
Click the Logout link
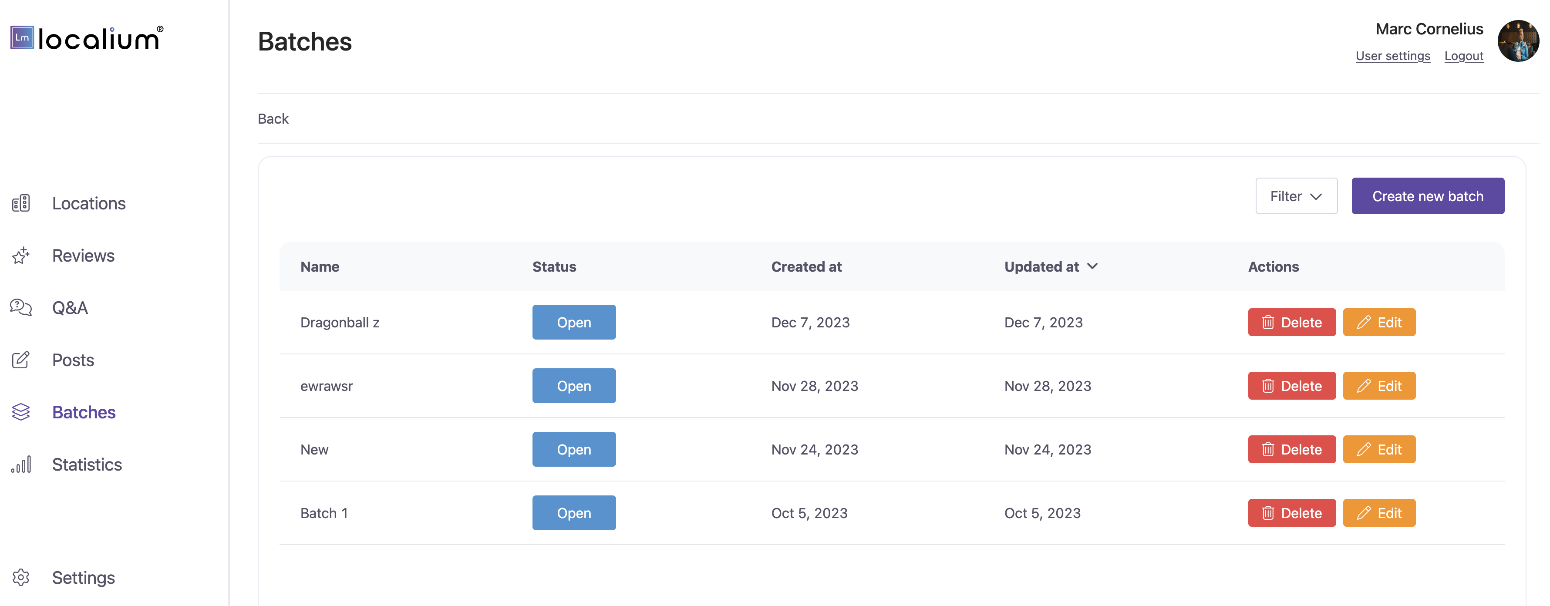[1463, 56]
